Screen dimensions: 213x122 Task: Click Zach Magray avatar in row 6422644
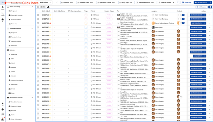pos(153,35)
